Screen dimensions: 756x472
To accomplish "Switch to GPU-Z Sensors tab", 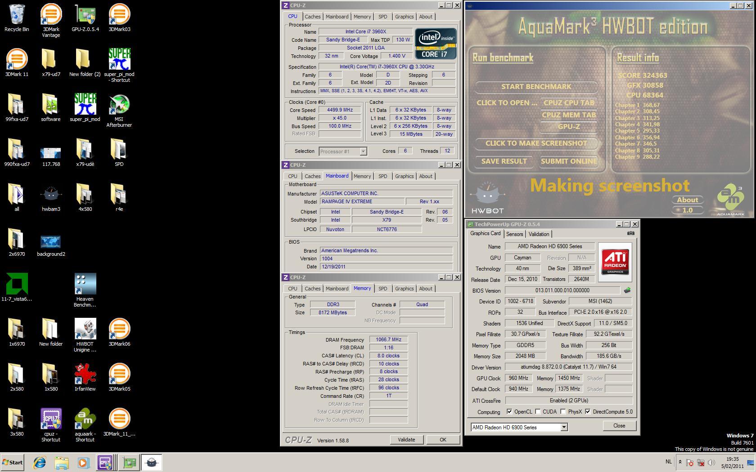I will tap(514, 234).
